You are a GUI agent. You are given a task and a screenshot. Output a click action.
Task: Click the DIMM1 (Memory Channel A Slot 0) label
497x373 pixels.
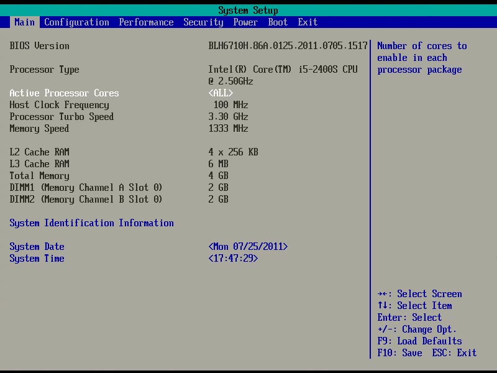coord(86,188)
